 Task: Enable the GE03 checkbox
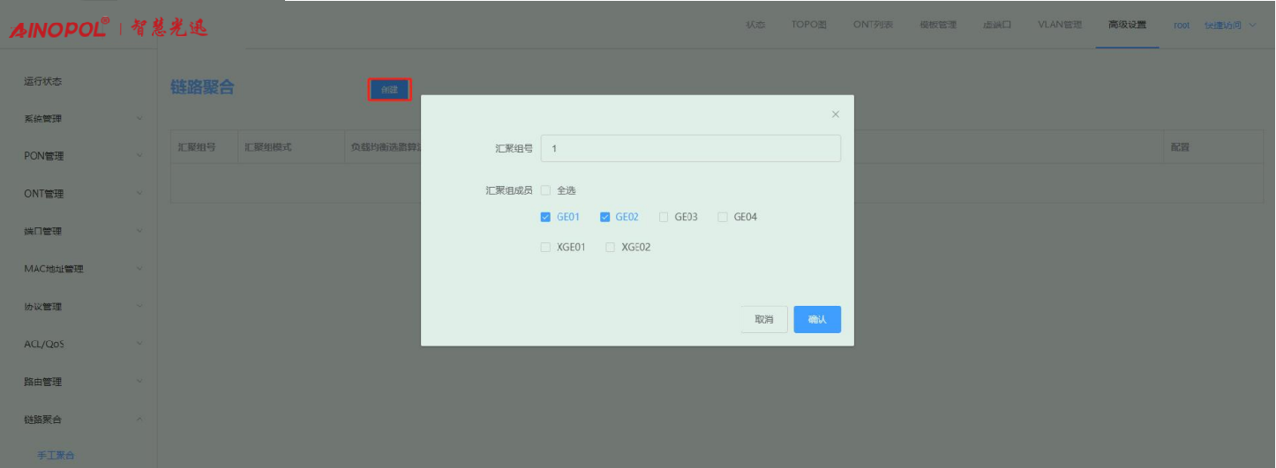[664, 217]
